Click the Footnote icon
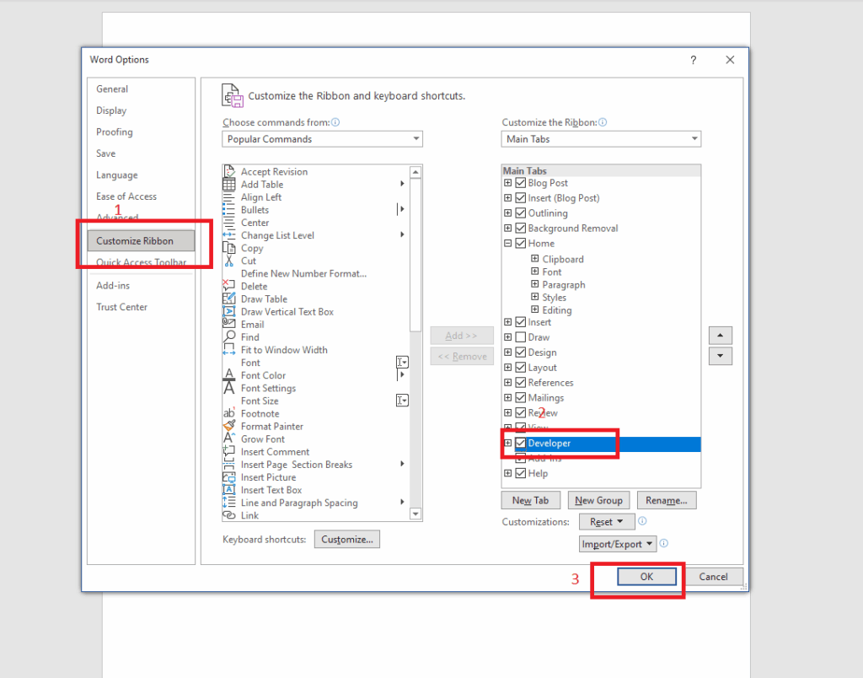Screen dimensions: 863x678 (229, 413)
